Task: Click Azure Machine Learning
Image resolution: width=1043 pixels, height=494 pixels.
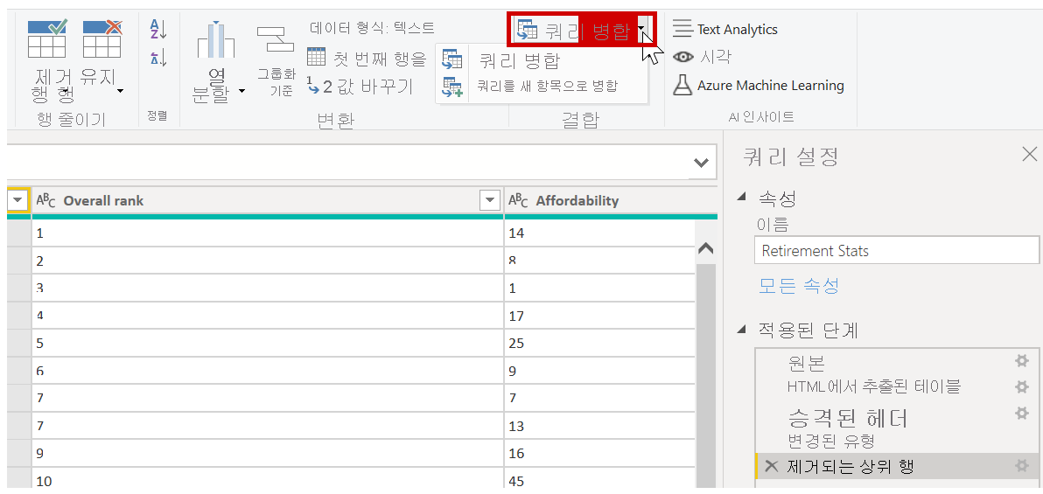Action: [759, 85]
